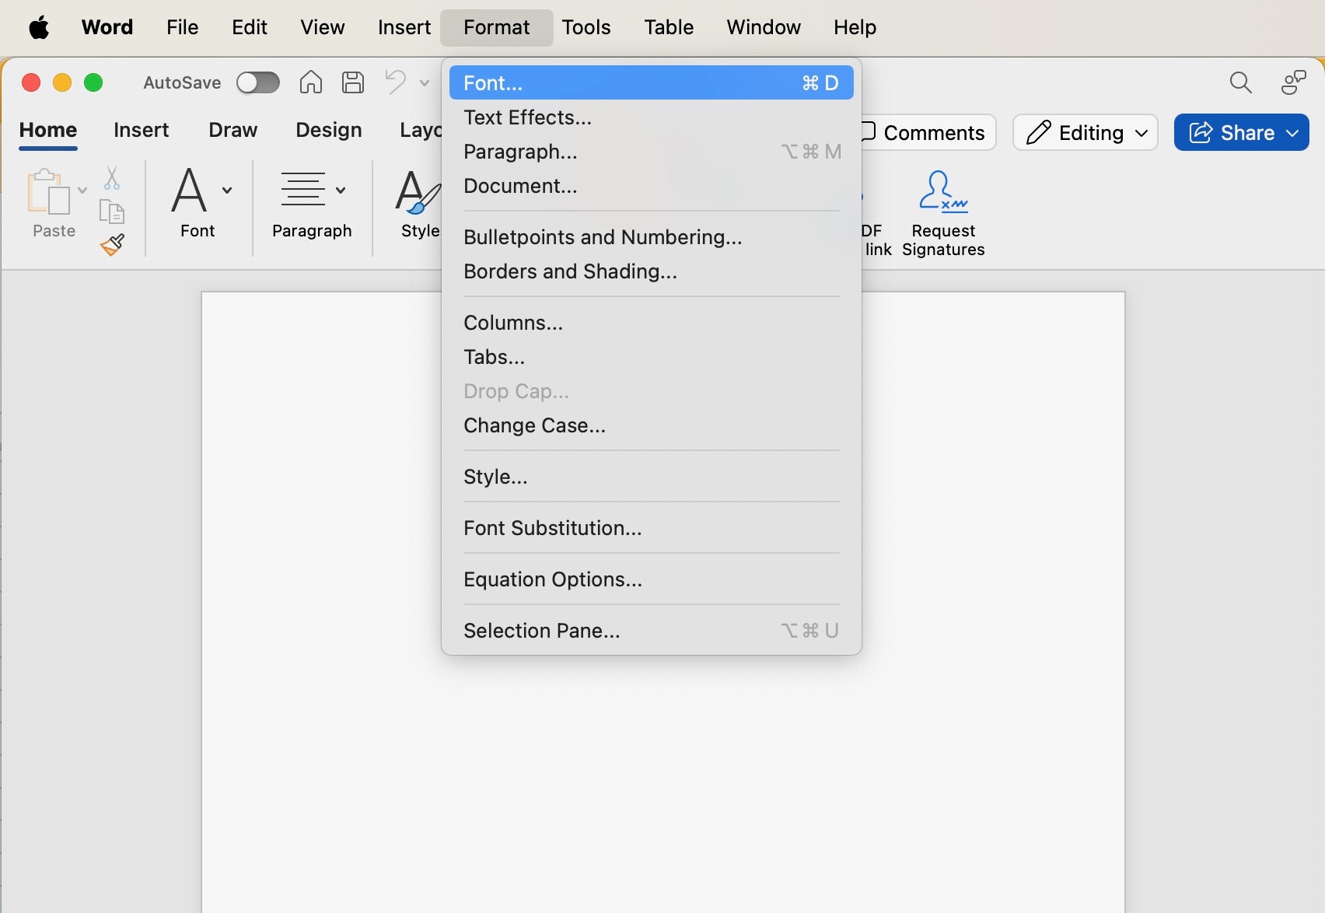Open the Home screen icon next to AutoSave

click(x=310, y=82)
